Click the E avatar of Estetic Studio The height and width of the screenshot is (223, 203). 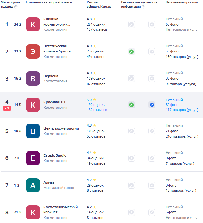(x=33, y=158)
